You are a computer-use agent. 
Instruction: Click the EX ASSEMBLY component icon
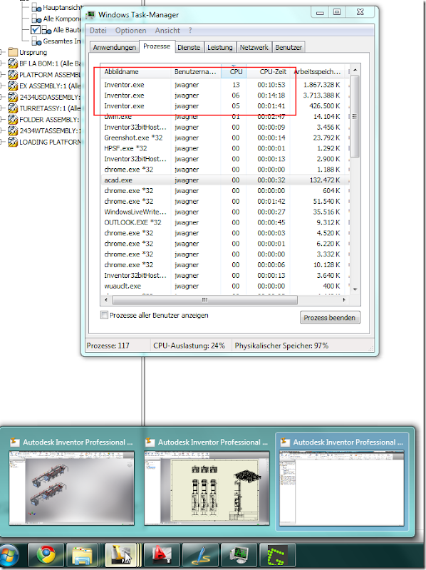point(13,86)
